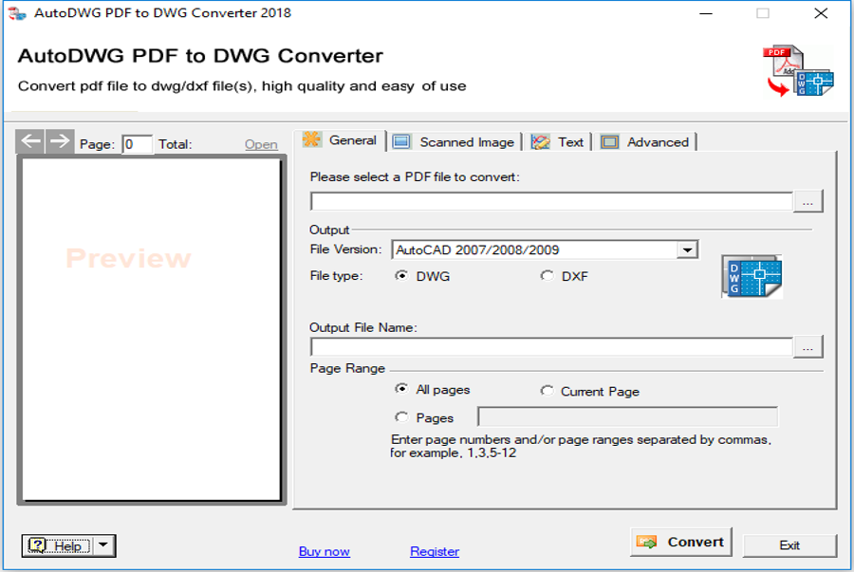854x572 pixels.
Task: Minimize the converter window
Action: point(706,13)
